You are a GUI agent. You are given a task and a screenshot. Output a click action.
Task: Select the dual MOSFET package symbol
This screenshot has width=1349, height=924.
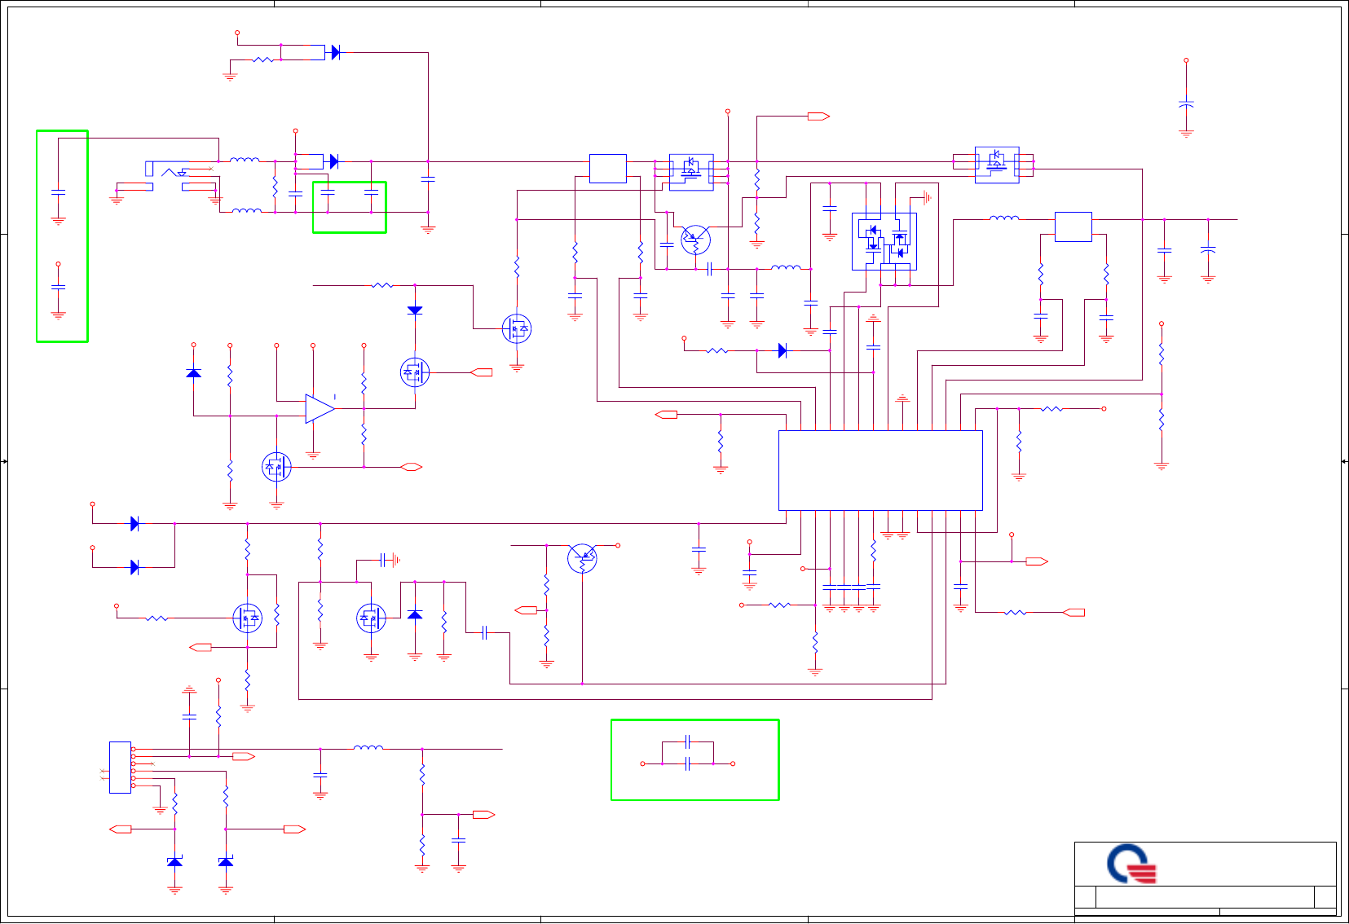click(884, 241)
